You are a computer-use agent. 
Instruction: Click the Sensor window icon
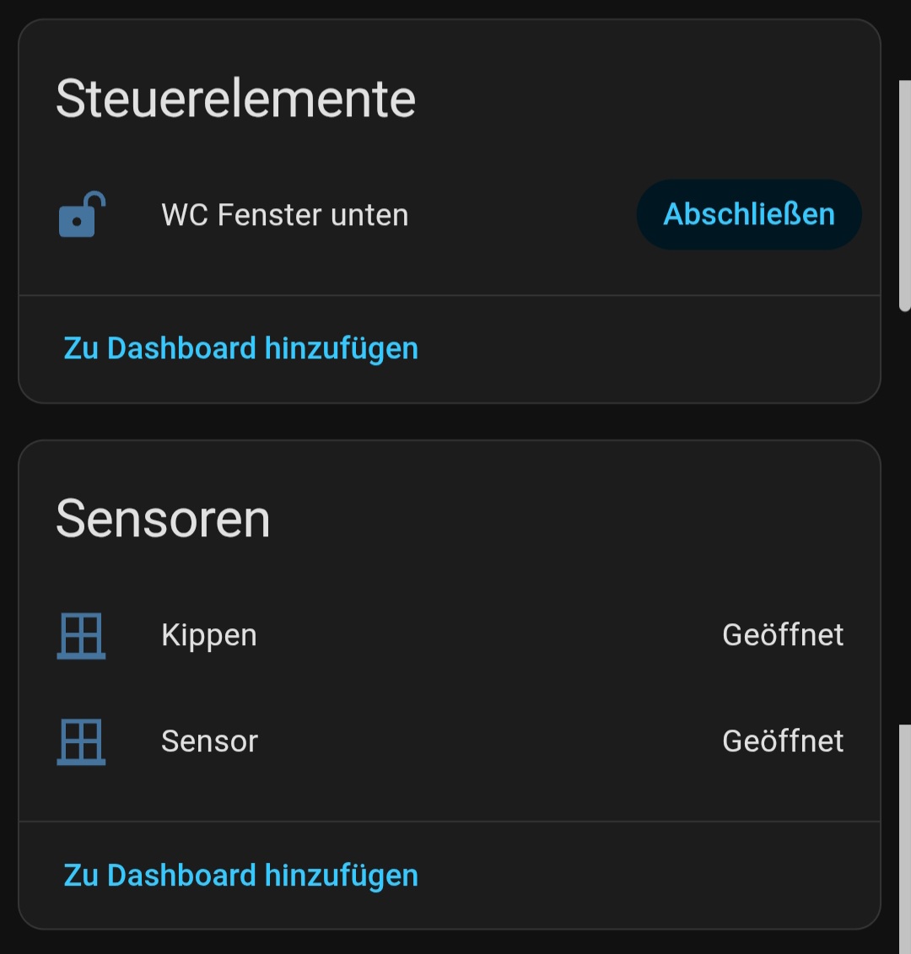tap(81, 741)
